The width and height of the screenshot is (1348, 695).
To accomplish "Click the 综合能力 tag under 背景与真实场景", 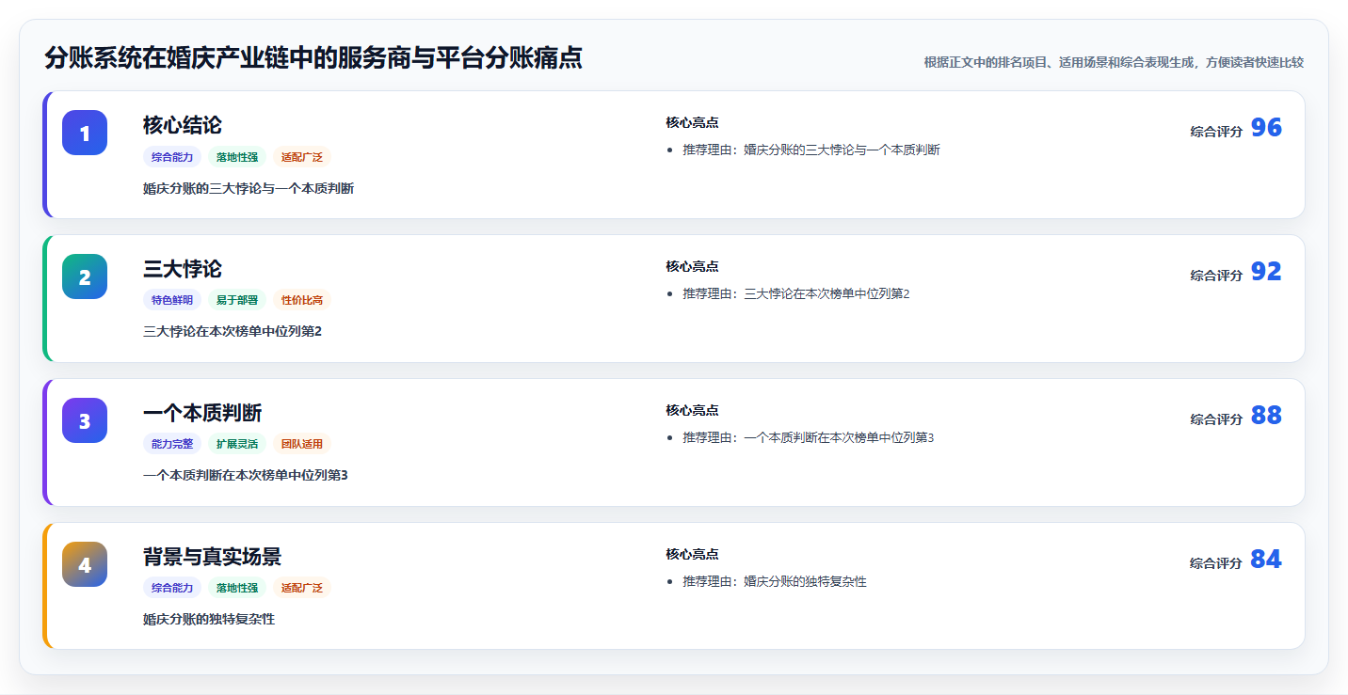I will (x=172, y=588).
